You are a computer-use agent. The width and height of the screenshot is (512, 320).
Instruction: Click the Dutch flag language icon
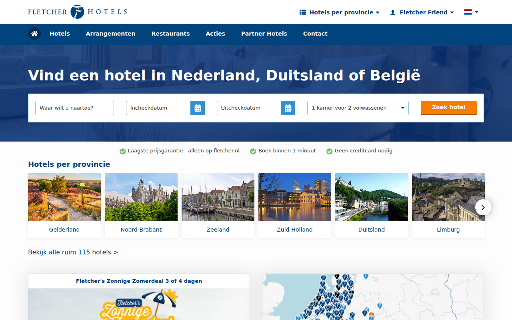(468, 12)
